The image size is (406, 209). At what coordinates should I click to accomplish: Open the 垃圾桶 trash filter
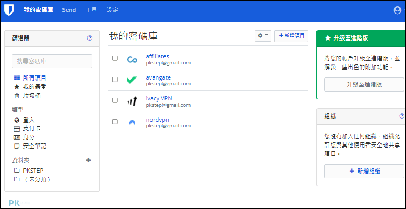tap(32, 96)
